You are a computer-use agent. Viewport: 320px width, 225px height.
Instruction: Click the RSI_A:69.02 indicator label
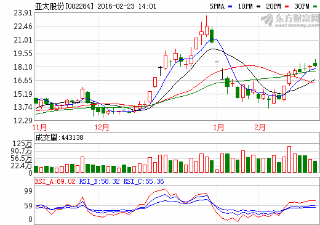click(x=55, y=181)
